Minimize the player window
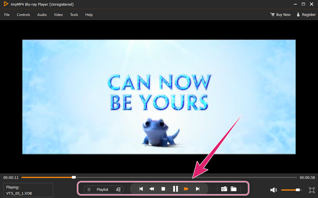The height and width of the screenshot is (198, 318). (x=295, y=4)
